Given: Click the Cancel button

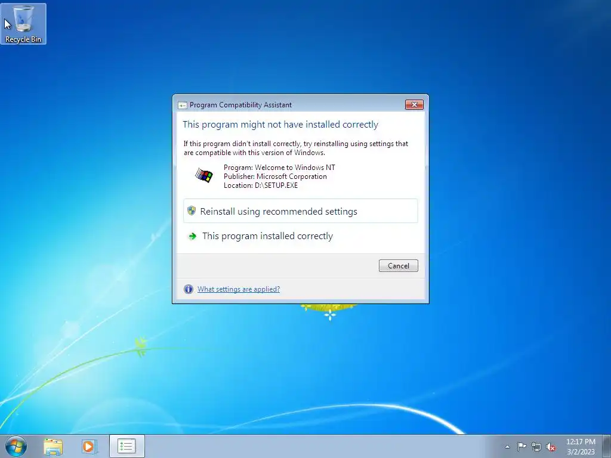Looking at the screenshot, I should point(398,265).
